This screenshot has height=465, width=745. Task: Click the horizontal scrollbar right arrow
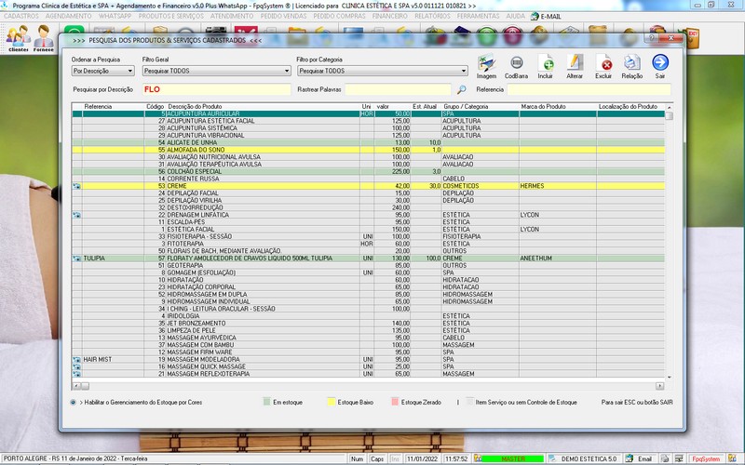[659, 386]
